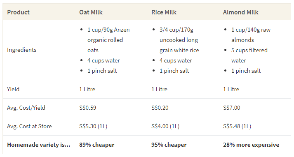The image size is (294, 157).
Task: Click the '95% cheaper' result
Action: pyautogui.click(x=169, y=145)
